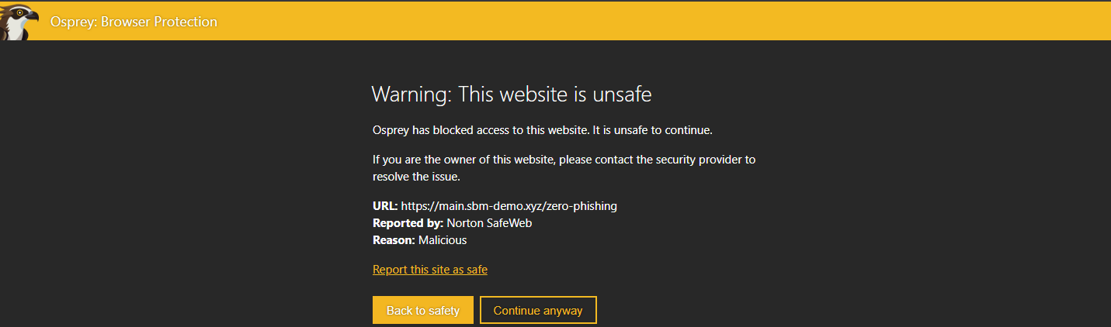Click the 'This website is unsafe' heading
This screenshot has width=1111, height=327.
(554, 95)
